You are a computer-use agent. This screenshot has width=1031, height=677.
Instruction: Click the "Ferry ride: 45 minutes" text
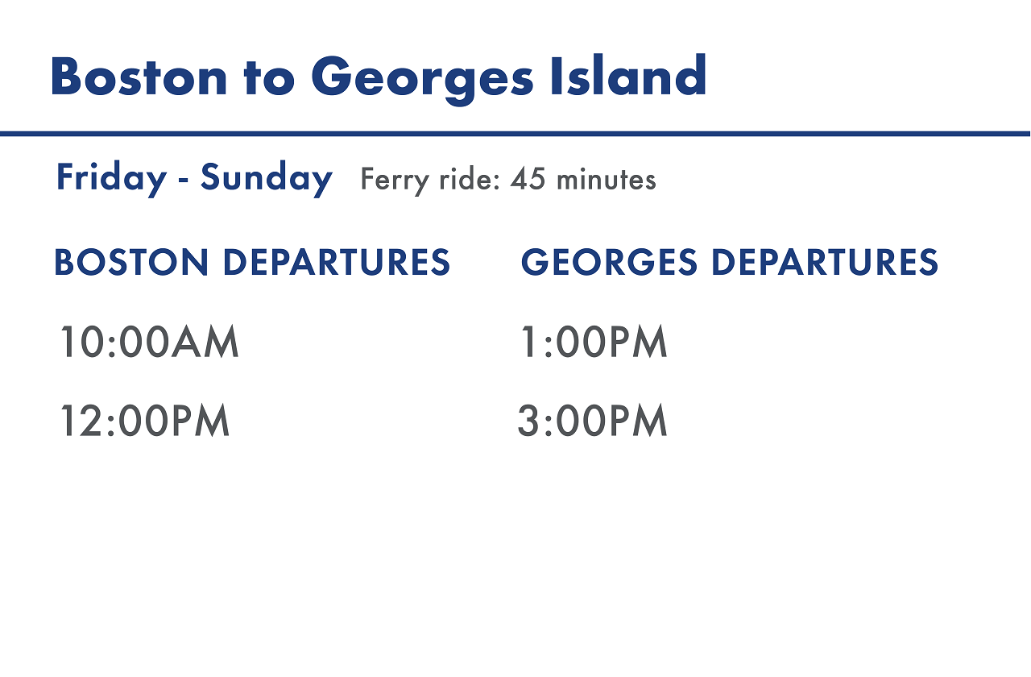tap(508, 179)
